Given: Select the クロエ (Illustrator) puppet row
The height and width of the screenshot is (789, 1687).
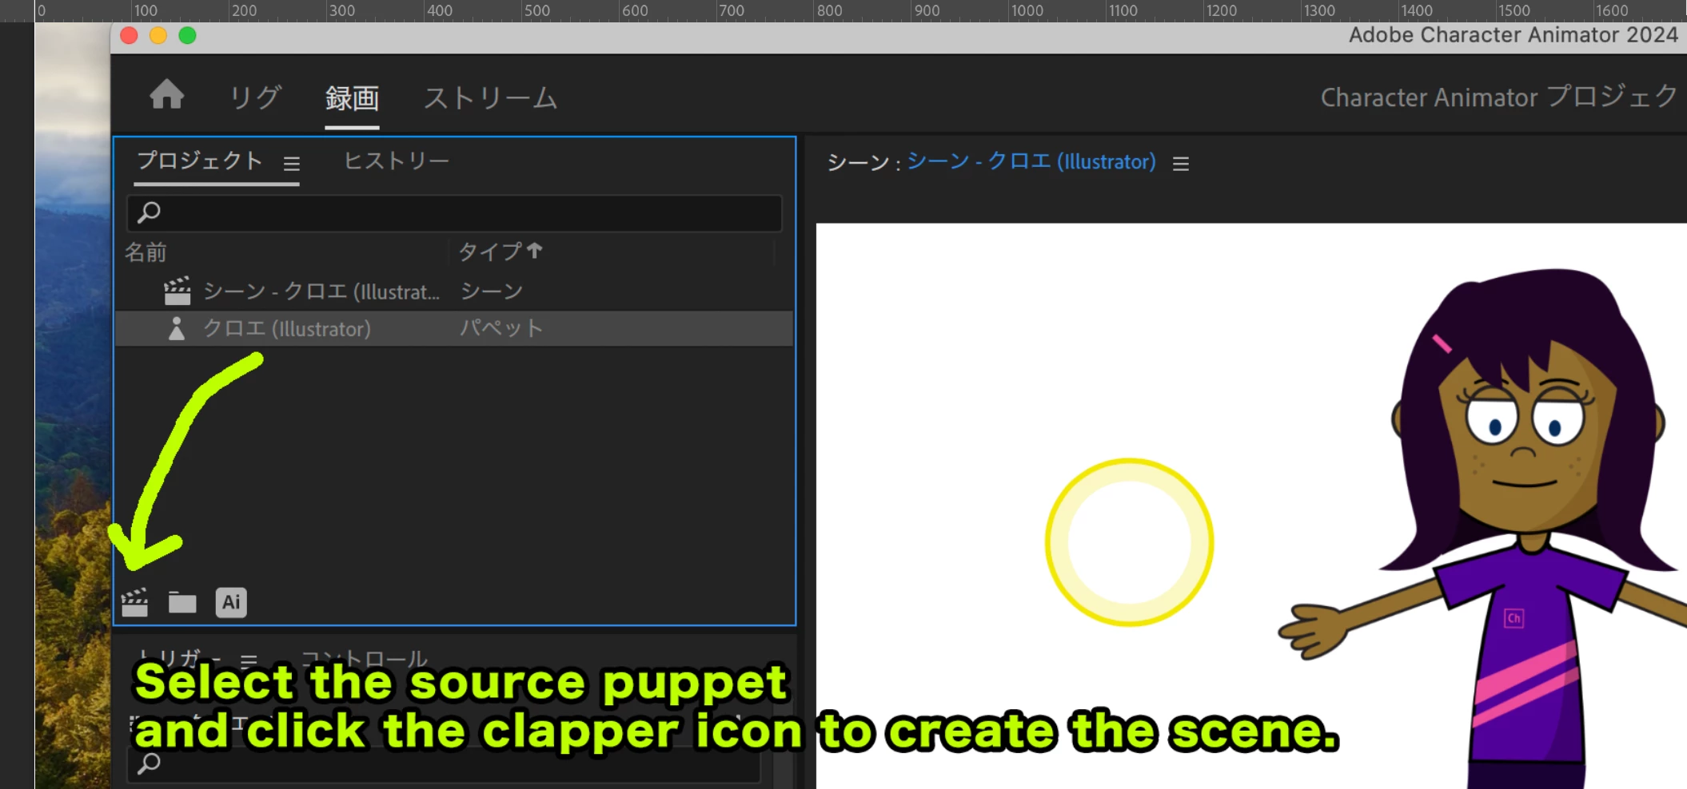Looking at the screenshot, I should tap(454, 328).
